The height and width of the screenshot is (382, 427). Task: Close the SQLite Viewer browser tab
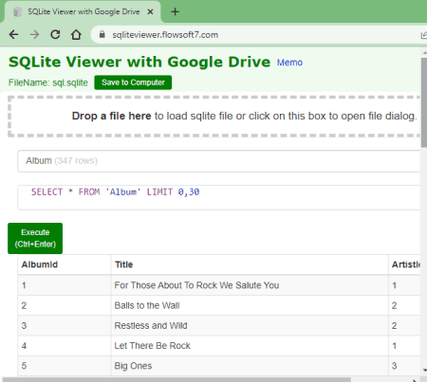point(151,11)
